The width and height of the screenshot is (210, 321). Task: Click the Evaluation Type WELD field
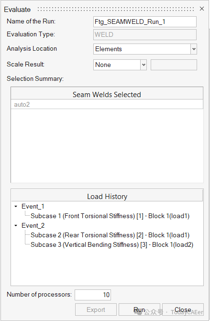tap(145, 34)
